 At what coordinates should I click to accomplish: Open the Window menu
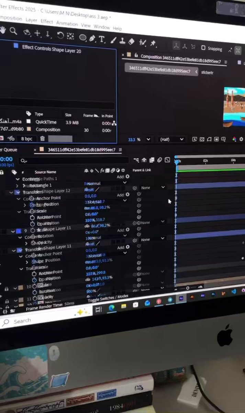point(102,27)
